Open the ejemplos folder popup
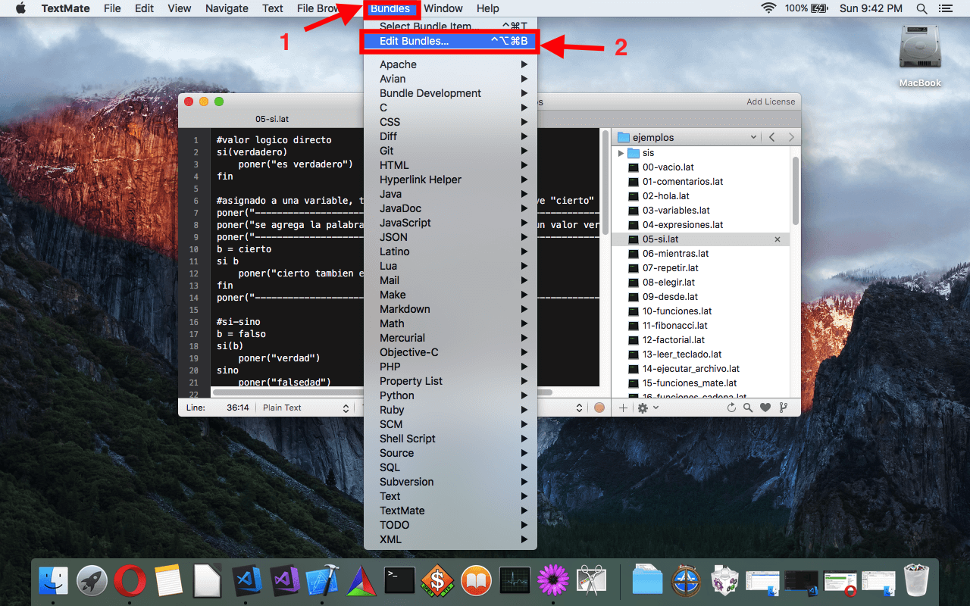This screenshot has width=970, height=606. (687, 137)
